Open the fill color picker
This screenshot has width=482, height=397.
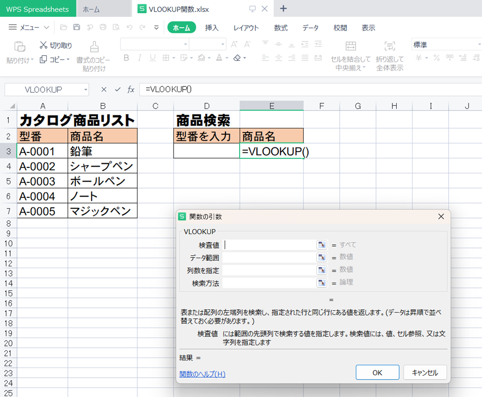(201, 58)
